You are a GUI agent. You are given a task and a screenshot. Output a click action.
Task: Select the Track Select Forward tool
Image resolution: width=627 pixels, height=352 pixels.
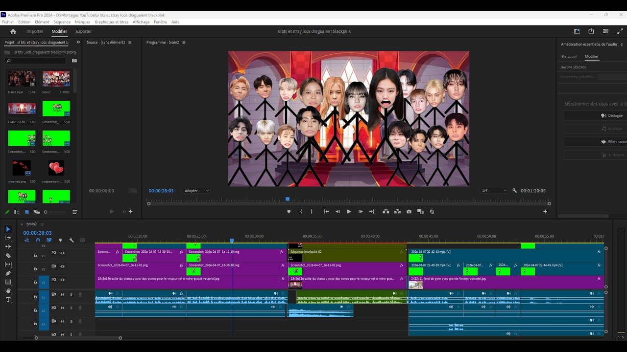(x=8, y=238)
